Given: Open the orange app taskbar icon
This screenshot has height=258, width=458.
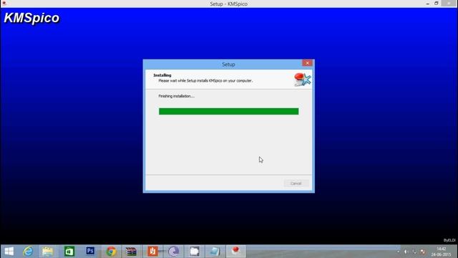Looking at the screenshot, I should pyautogui.click(x=152, y=252).
